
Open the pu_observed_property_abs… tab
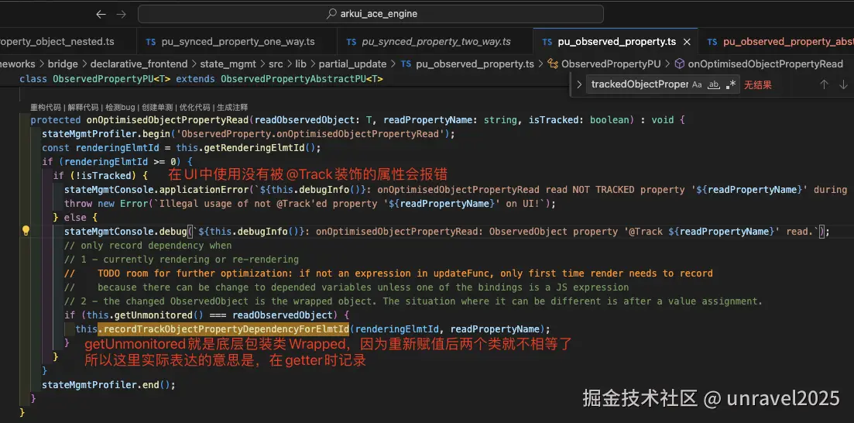coord(780,42)
